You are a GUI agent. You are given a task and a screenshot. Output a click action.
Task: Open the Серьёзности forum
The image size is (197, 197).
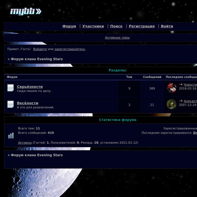pyautogui.click(x=30, y=86)
